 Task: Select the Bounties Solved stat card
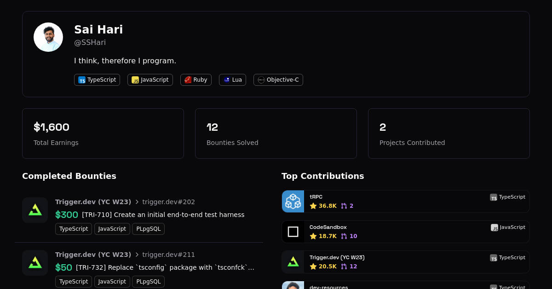pos(276,133)
